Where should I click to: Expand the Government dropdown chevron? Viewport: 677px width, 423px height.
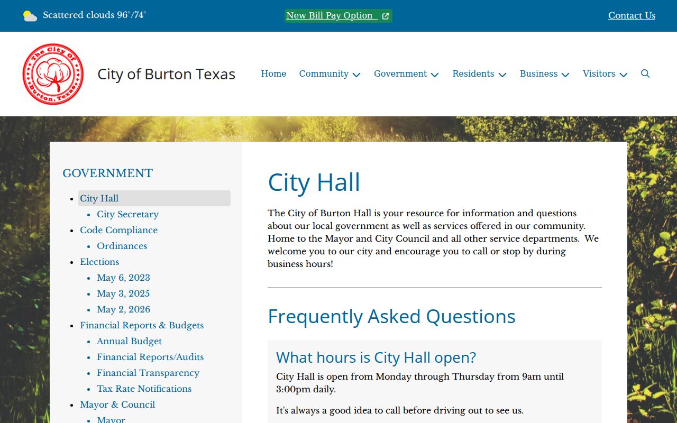(x=435, y=75)
